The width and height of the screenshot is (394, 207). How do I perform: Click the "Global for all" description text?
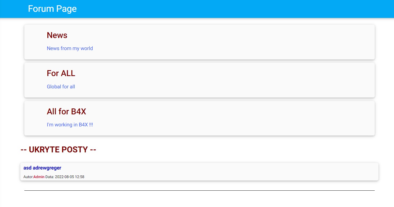coord(61,87)
